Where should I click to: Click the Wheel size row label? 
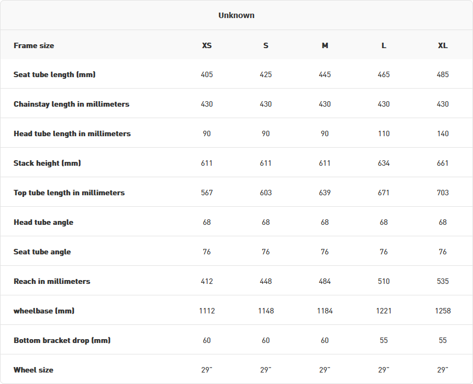[x=33, y=370]
